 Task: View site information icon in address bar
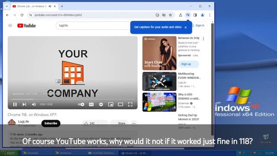pos(31,15)
